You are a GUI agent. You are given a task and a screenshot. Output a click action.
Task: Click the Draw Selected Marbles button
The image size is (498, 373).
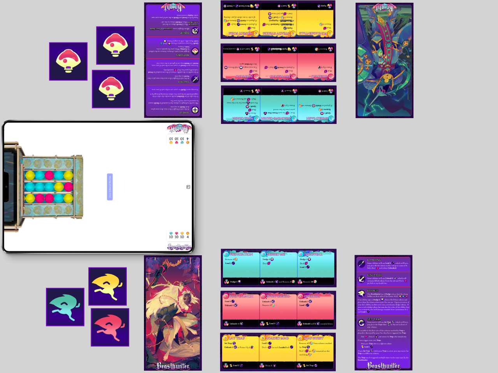tap(110, 187)
